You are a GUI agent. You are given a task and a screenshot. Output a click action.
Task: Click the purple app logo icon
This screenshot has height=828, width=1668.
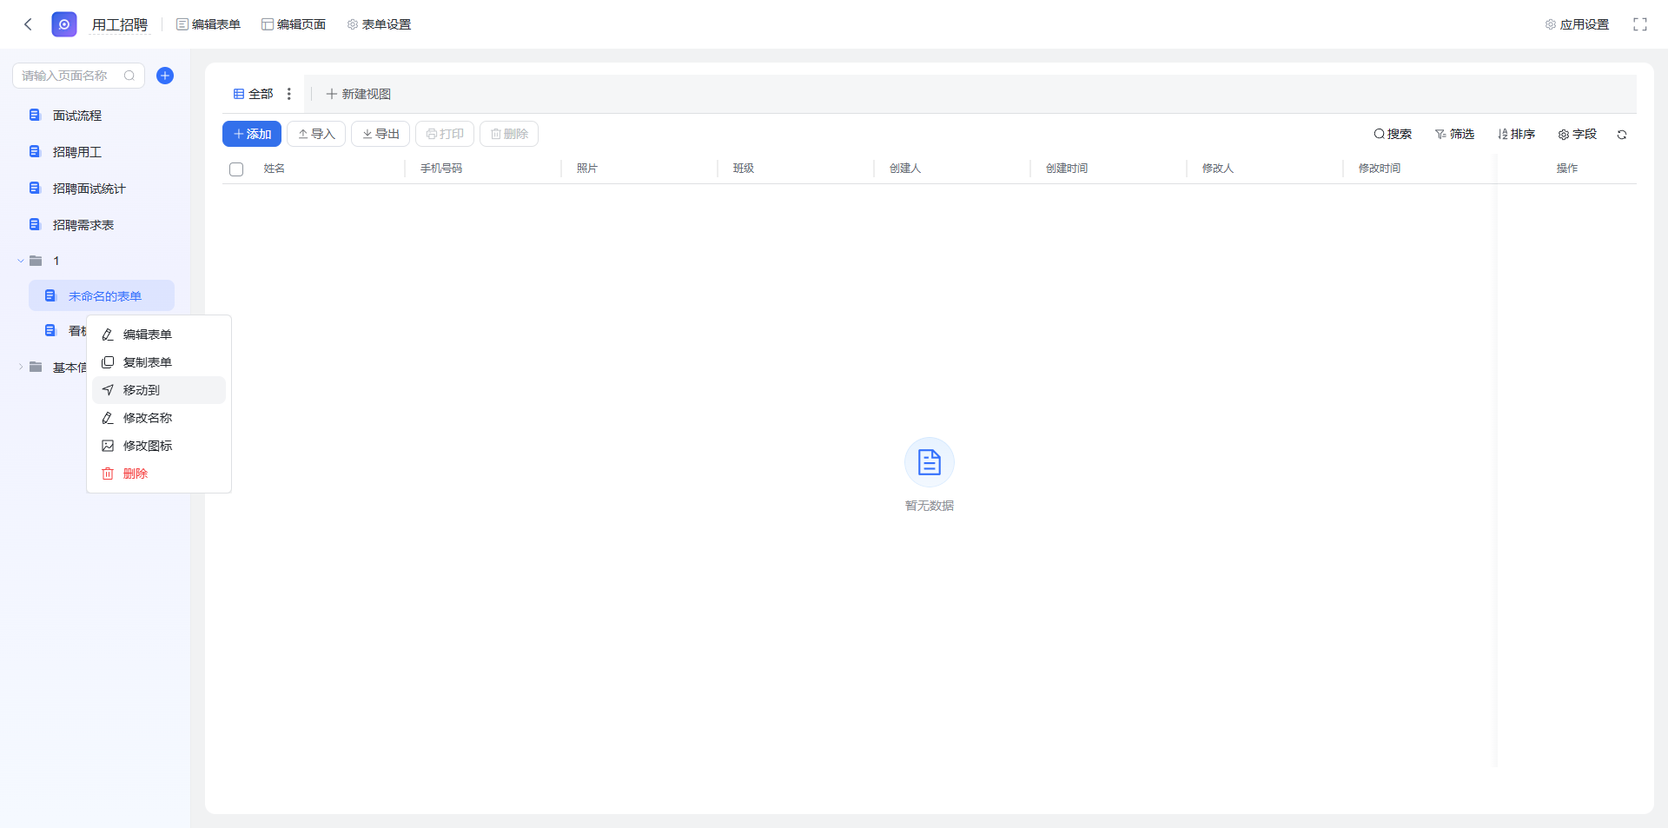pyautogui.click(x=64, y=24)
